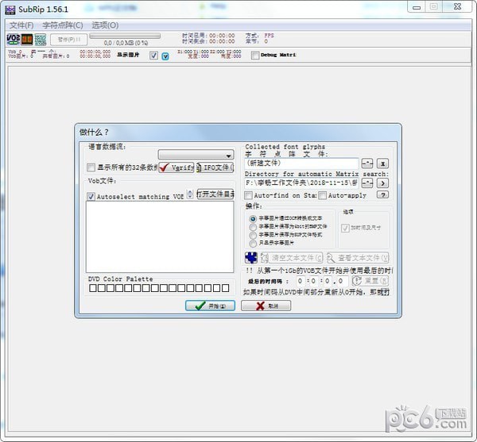Viewport: 477px width, 442px height.
Task: Select save subtitle pictures as BMP format
Action: [x=253, y=235]
